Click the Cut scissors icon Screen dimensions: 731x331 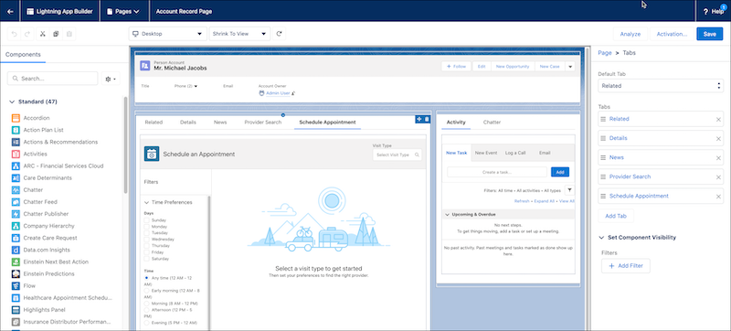42,34
